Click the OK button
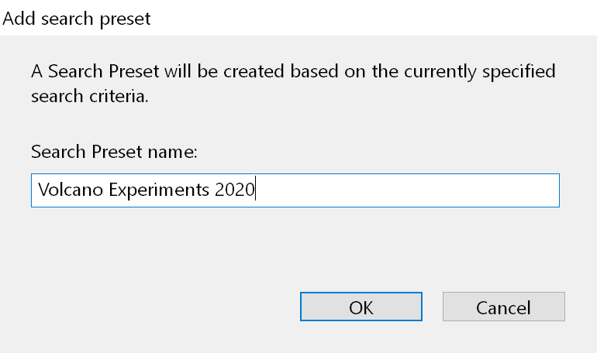The width and height of the screenshot is (597, 353). click(361, 307)
